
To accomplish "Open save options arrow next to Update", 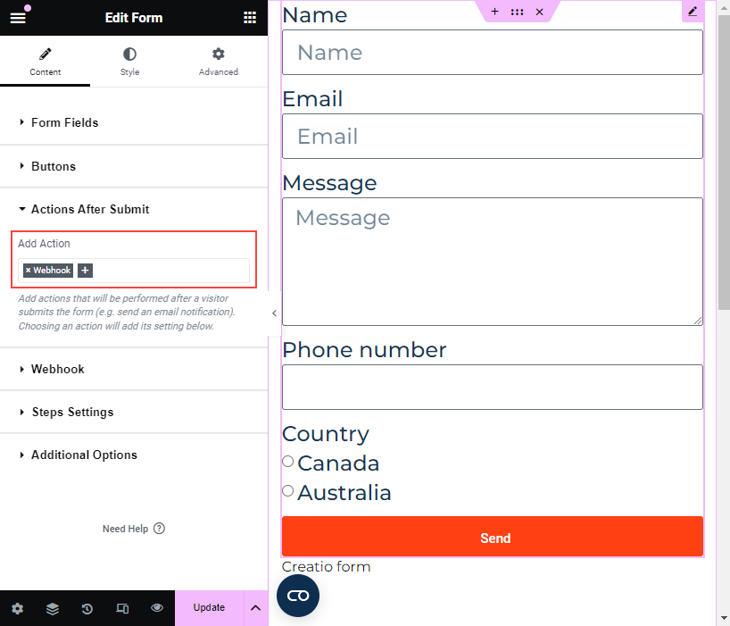I will coord(255,608).
